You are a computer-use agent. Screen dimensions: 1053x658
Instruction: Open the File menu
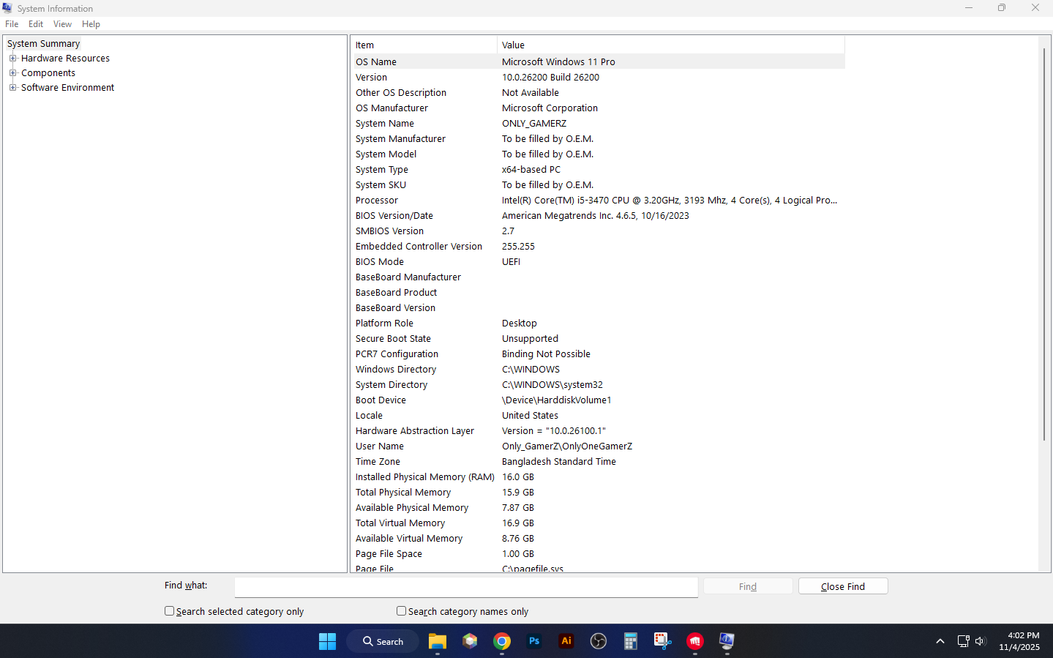click(x=12, y=24)
